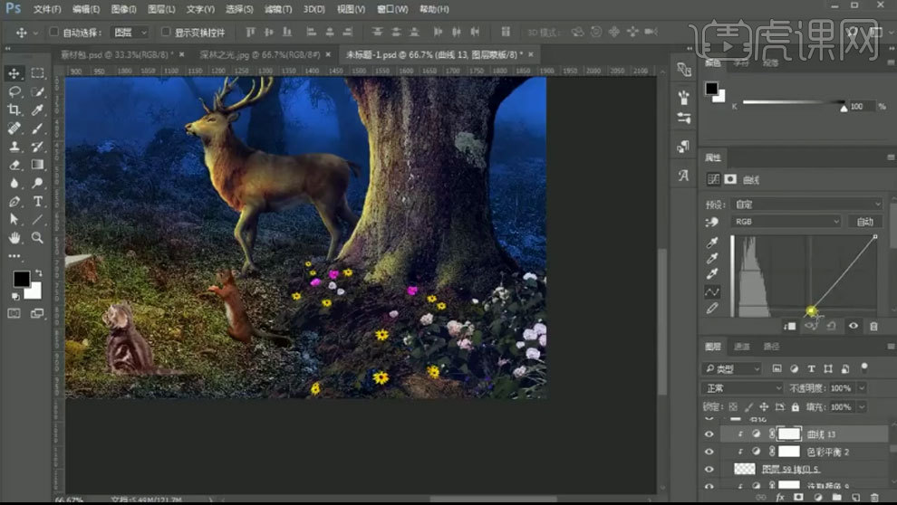The image size is (897, 505).
Task: Open the layer fill dropdown arrow
Action: (862, 407)
